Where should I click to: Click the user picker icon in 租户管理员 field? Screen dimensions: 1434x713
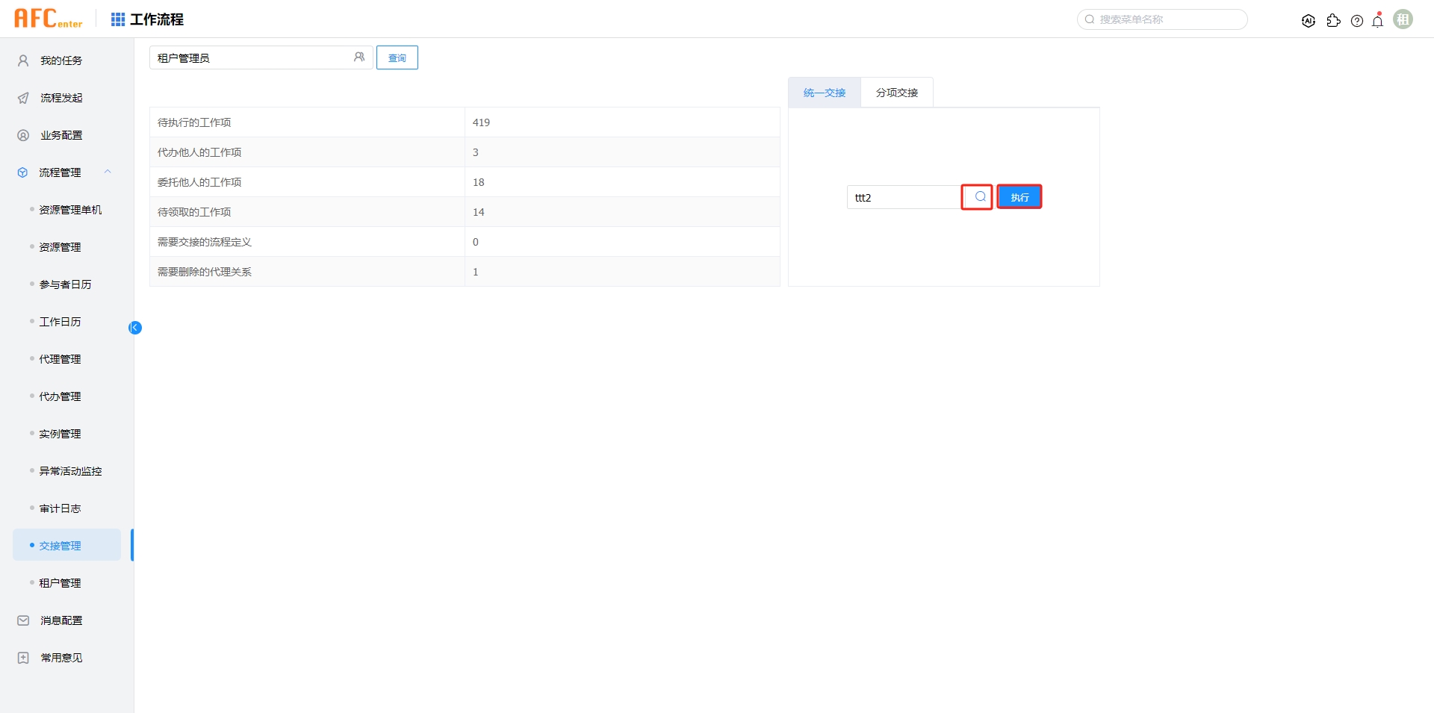(360, 57)
